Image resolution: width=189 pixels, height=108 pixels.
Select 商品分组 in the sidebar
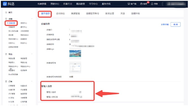click(24, 62)
